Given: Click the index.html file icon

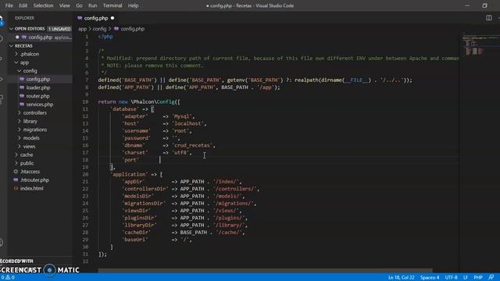Looking at the screenshot, I should 16,188.
